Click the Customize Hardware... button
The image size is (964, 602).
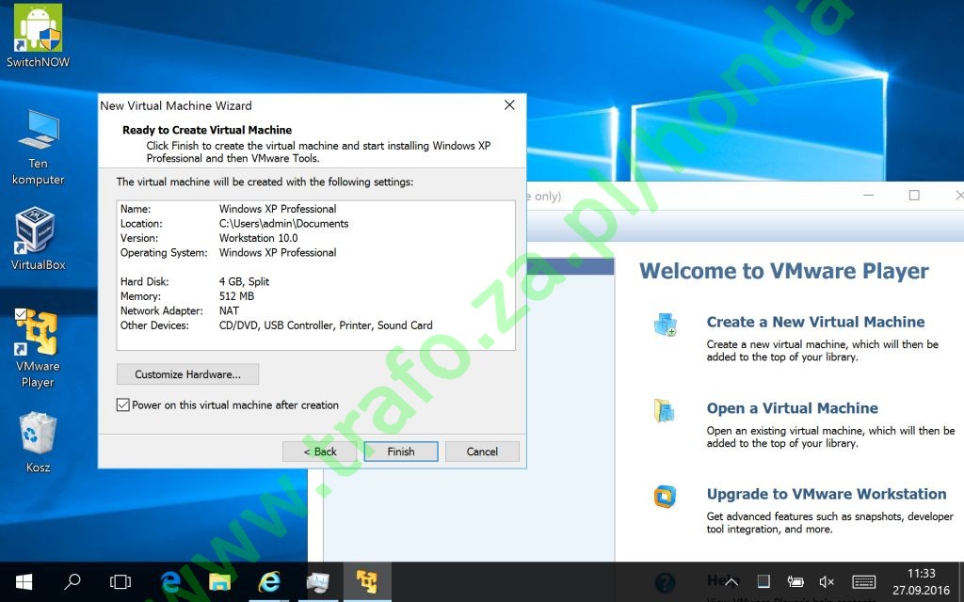pos(187,374)
